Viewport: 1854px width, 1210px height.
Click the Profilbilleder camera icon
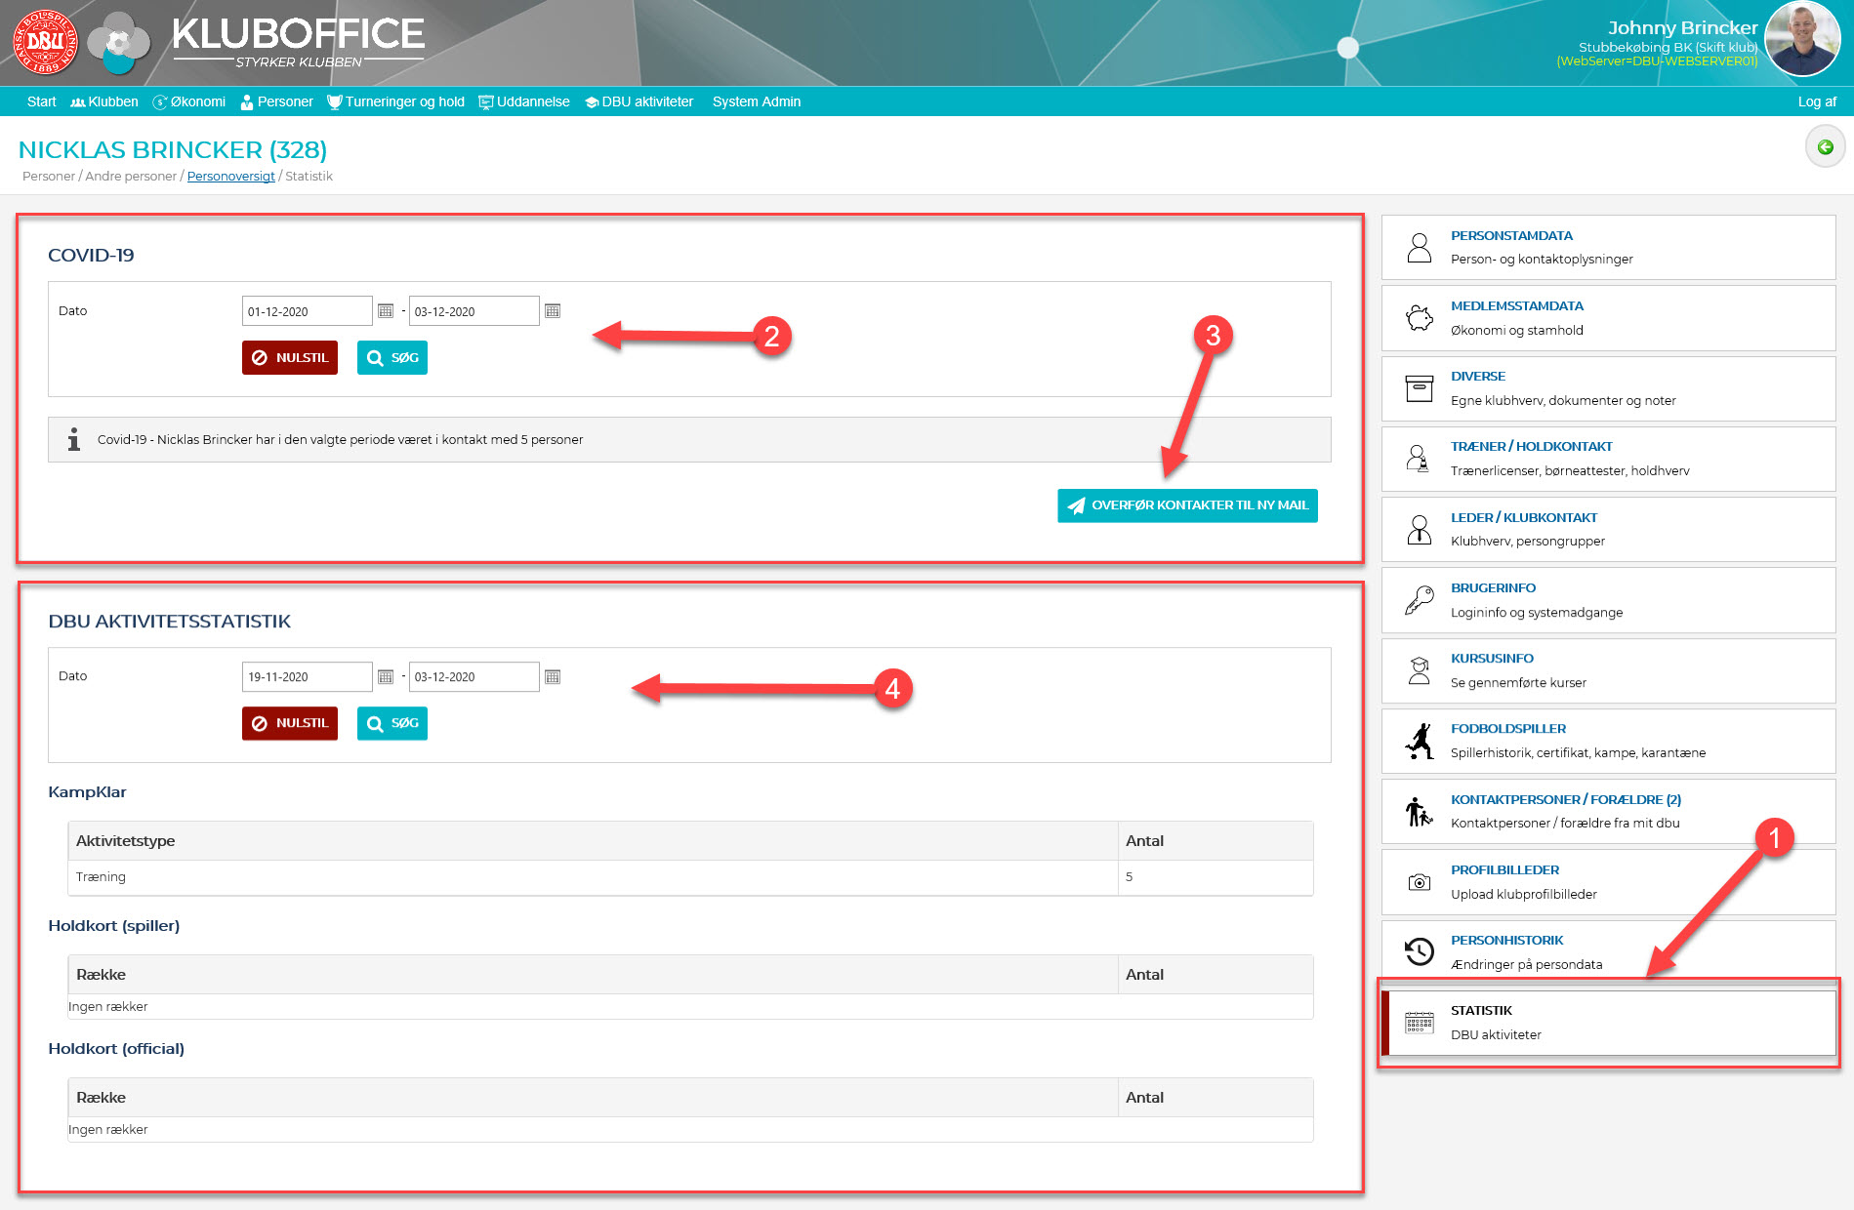(x=1419, y=882)
